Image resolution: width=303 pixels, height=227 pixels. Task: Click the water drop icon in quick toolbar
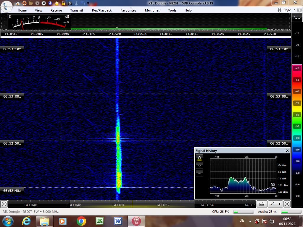coord(76,3)
